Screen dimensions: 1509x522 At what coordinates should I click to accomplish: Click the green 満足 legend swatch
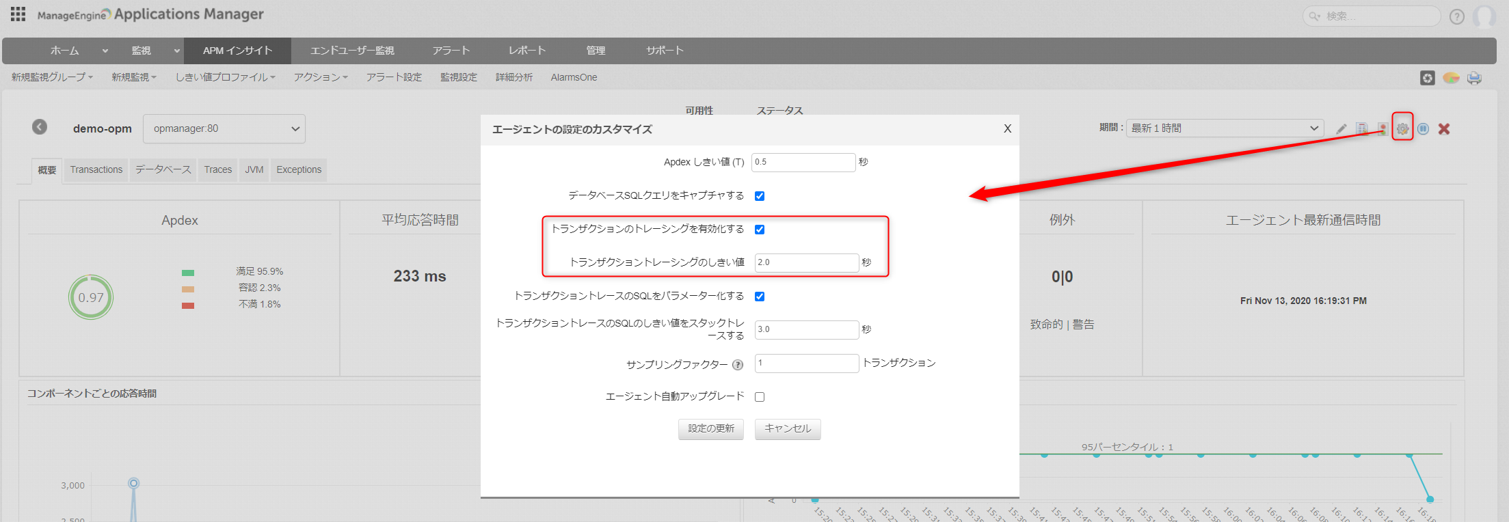click(188, 273)
